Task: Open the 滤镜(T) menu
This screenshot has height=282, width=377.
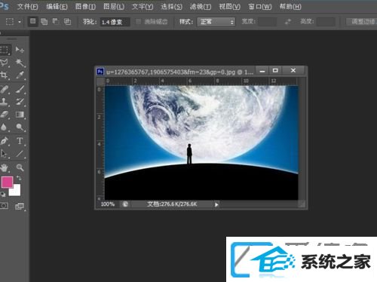Action: [201, 7]
